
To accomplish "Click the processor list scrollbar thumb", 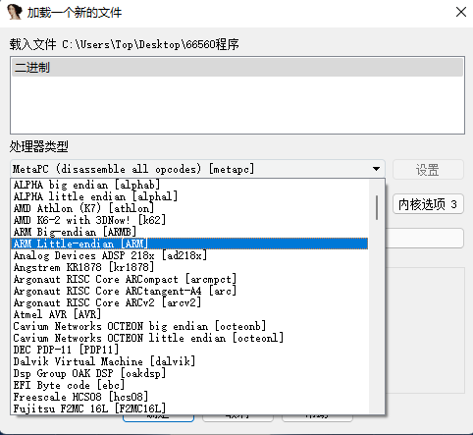I will point(377,207).
